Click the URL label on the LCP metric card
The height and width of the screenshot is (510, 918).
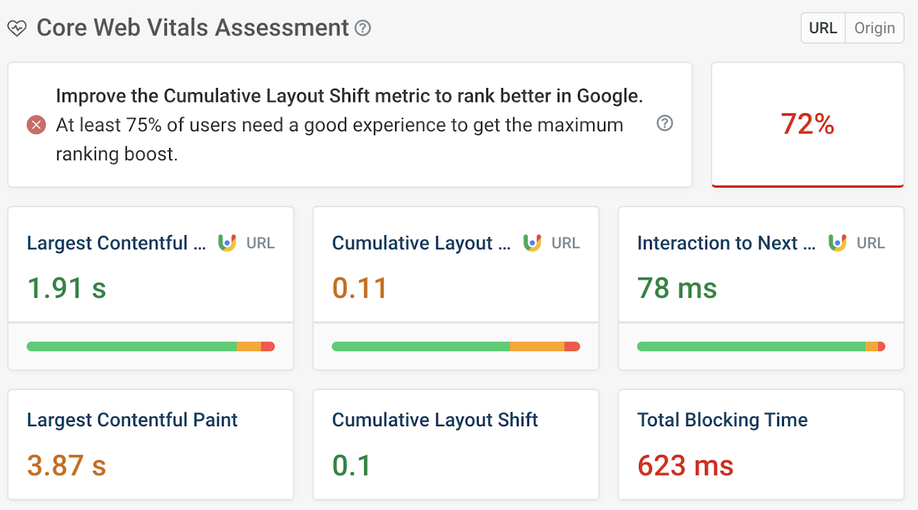[261, 243]
